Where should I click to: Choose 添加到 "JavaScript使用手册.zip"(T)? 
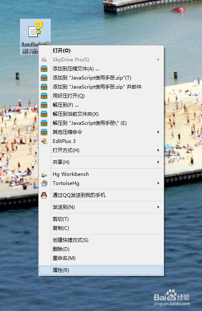coord(101,78)
